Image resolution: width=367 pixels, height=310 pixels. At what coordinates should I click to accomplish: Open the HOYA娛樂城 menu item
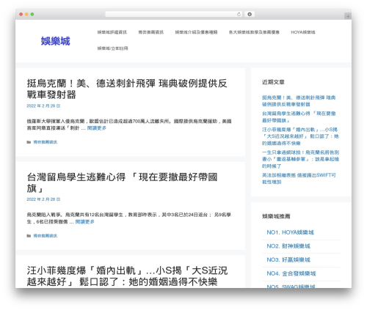tap(303, 32)
